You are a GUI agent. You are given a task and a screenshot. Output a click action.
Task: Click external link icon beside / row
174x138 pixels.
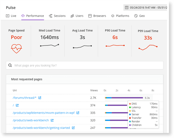17,105
